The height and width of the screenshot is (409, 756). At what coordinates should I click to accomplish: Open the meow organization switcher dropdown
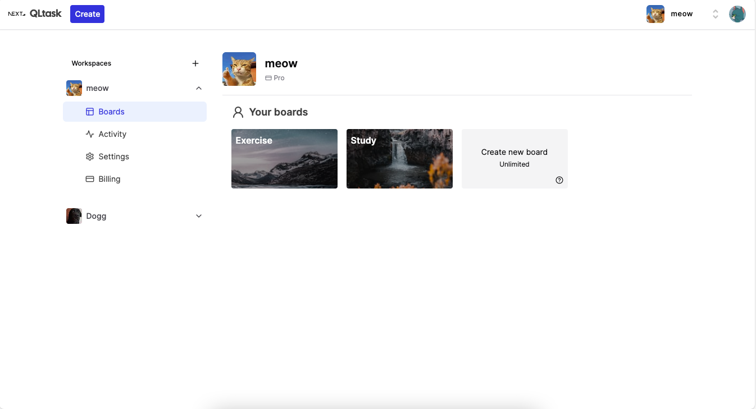(682, 14)
